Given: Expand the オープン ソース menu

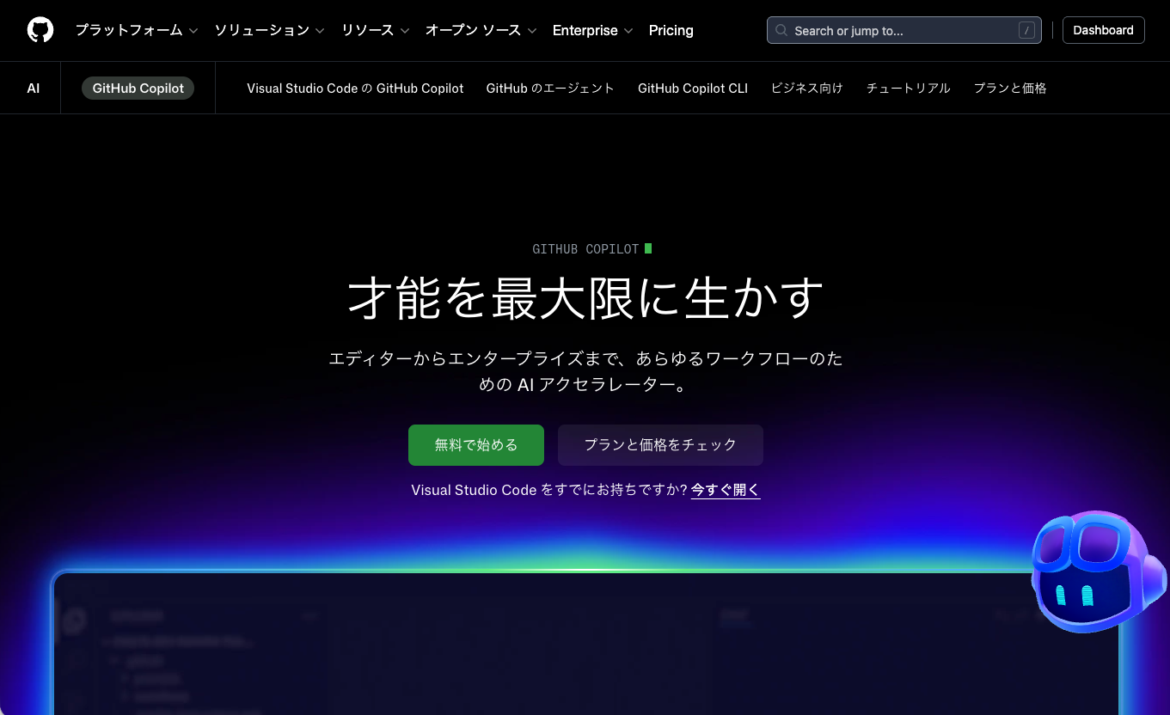Looking at the screenshot, I should click(x=474, y=29).
